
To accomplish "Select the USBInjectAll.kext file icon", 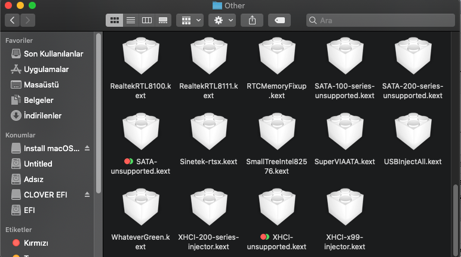I will coord(413,134).
